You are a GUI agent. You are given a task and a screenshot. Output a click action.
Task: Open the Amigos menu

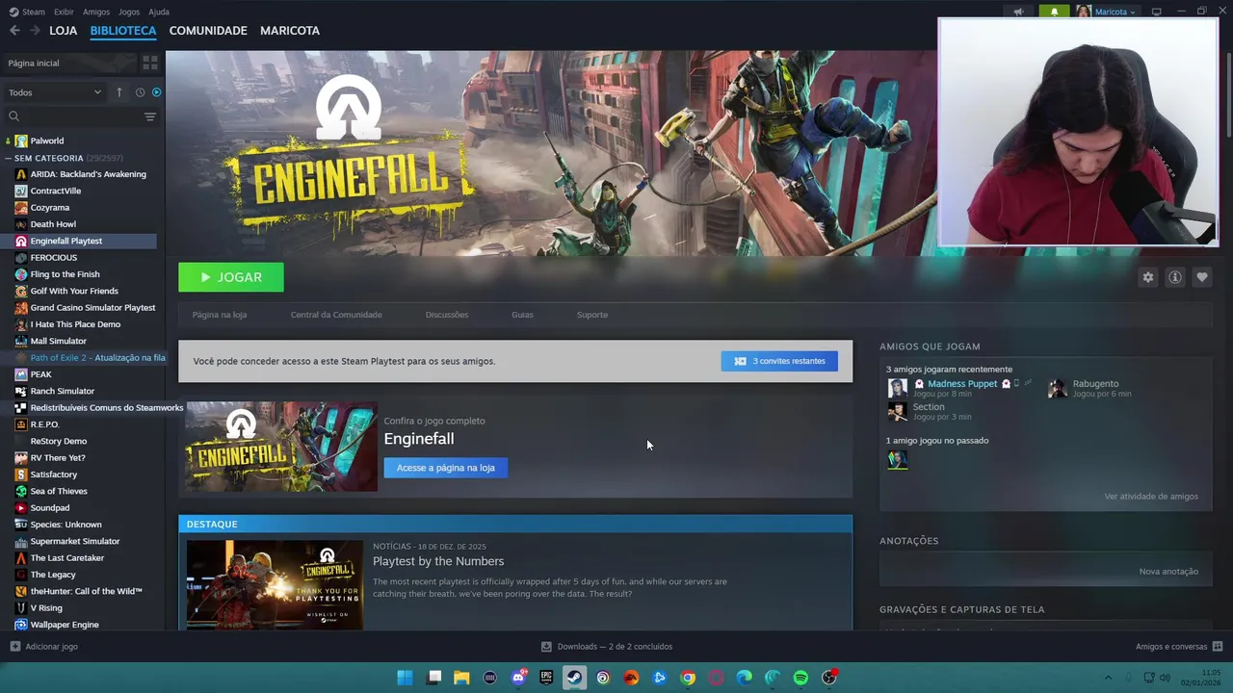point(96,12)
